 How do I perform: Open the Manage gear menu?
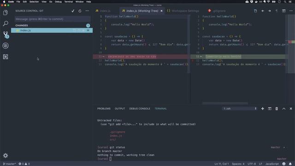point(6,155)
